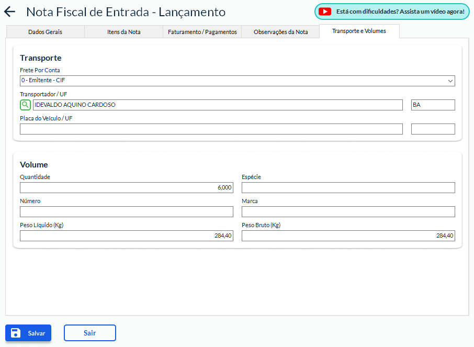Click the YouTube play icon

coord(325,12)
